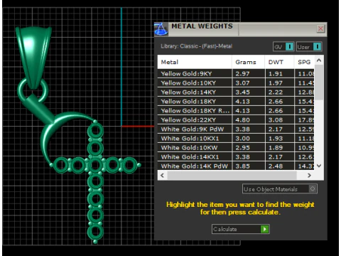The width and height of the screenshot is (341, 256).
Task: Click the vertical scrollbar thumb
Action: 319,82
